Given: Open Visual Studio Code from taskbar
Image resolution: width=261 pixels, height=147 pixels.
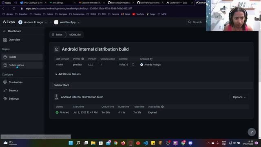Looking at the screenshot, I should point(146,143).
